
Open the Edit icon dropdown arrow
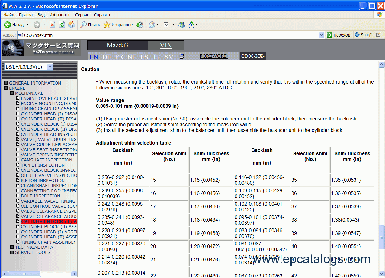point(174,25)
